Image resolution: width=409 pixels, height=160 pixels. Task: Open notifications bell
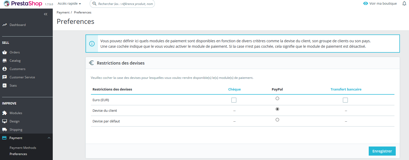pyautogui.click(x=404, y=3)
